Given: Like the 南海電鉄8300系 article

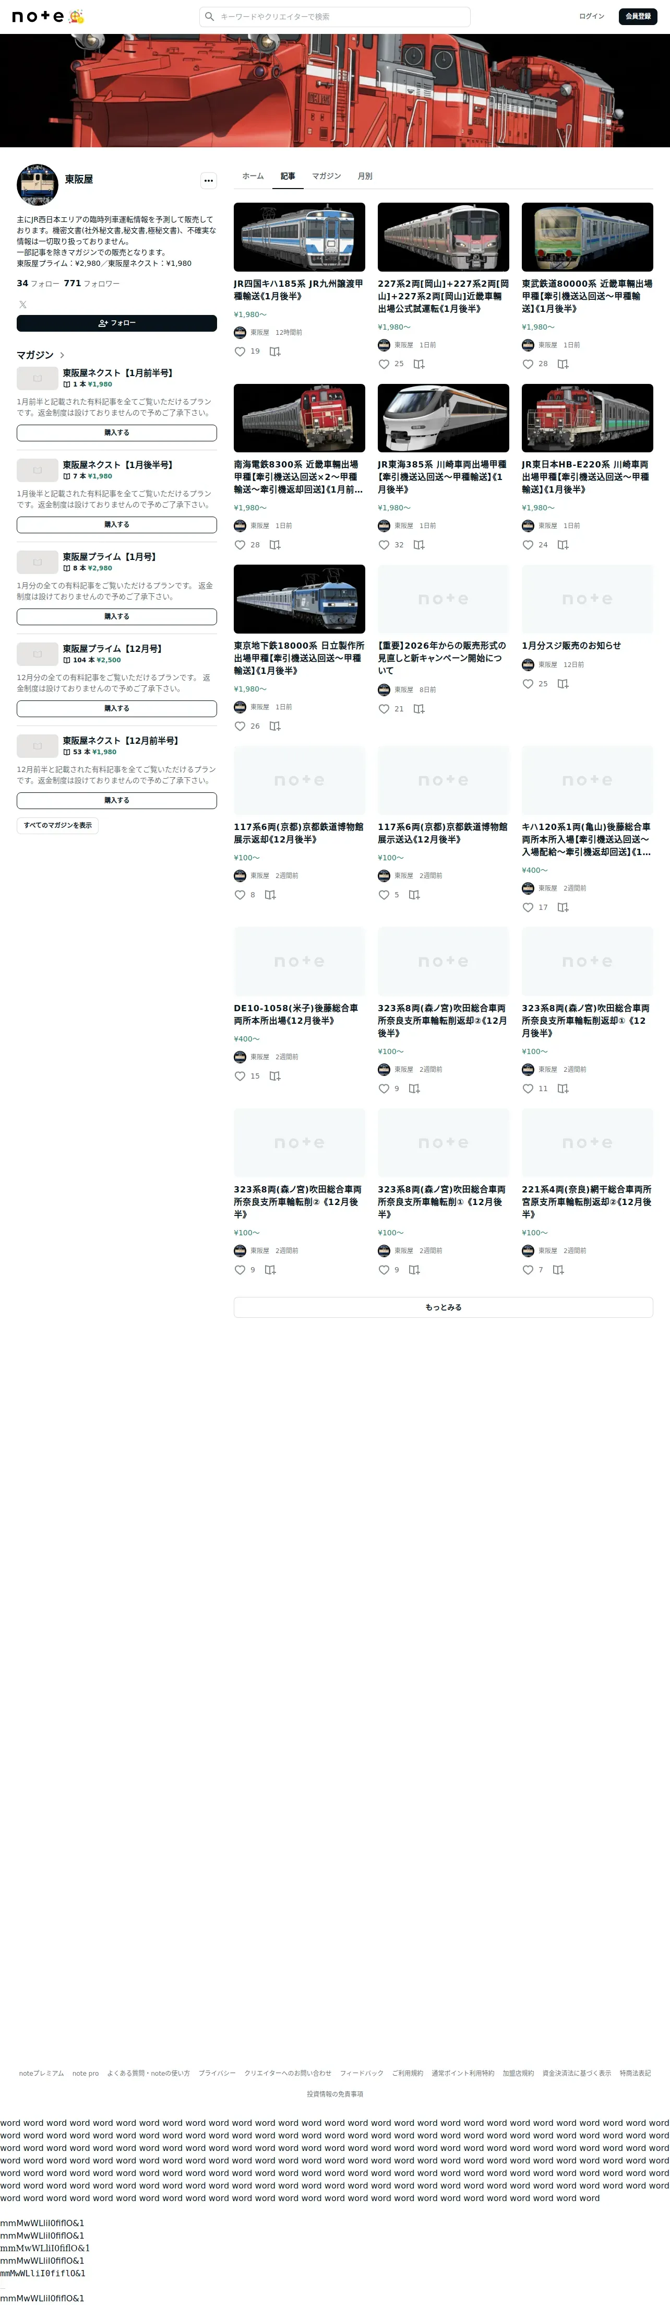Looking at the screenshot, I should pos(240,545).
